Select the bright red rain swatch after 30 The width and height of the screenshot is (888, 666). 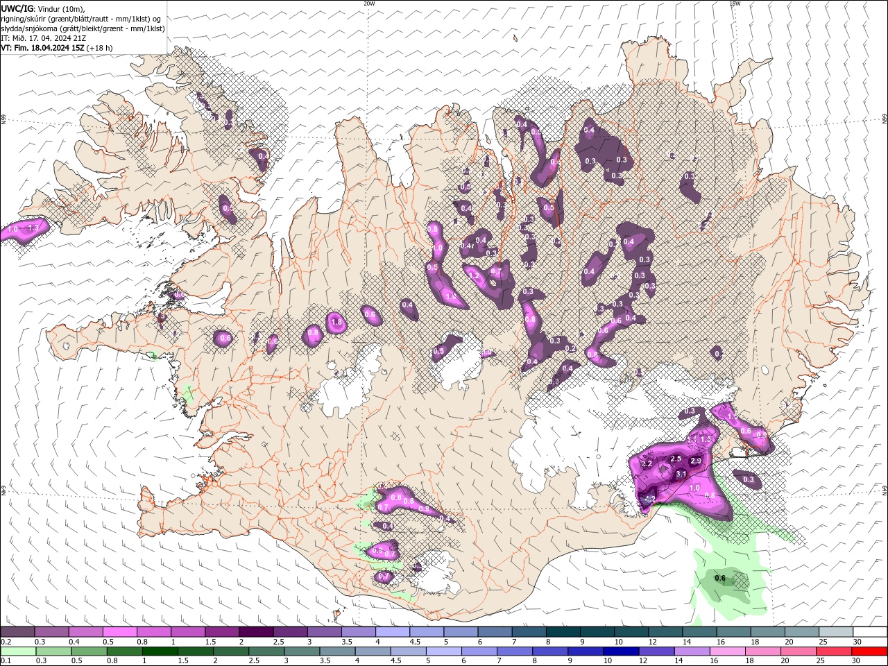pyautogui.click(x=869, y=651)
